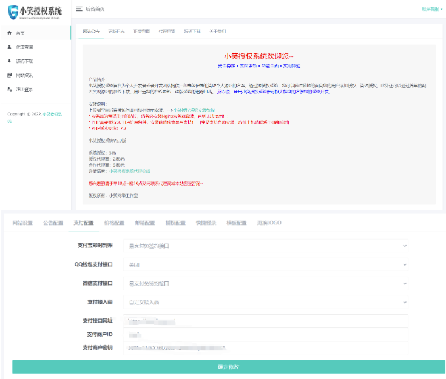Expand the 支付宝即时到账 dropdown
Image resolution: width=446 pixels, height=379 pixels.
point(266,246)
